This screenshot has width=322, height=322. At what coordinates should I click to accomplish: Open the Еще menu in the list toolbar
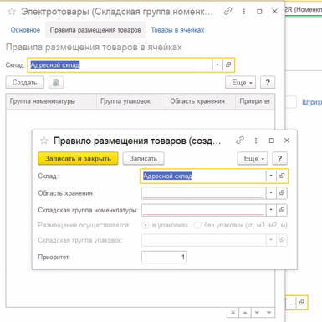[x=241, y=83]
